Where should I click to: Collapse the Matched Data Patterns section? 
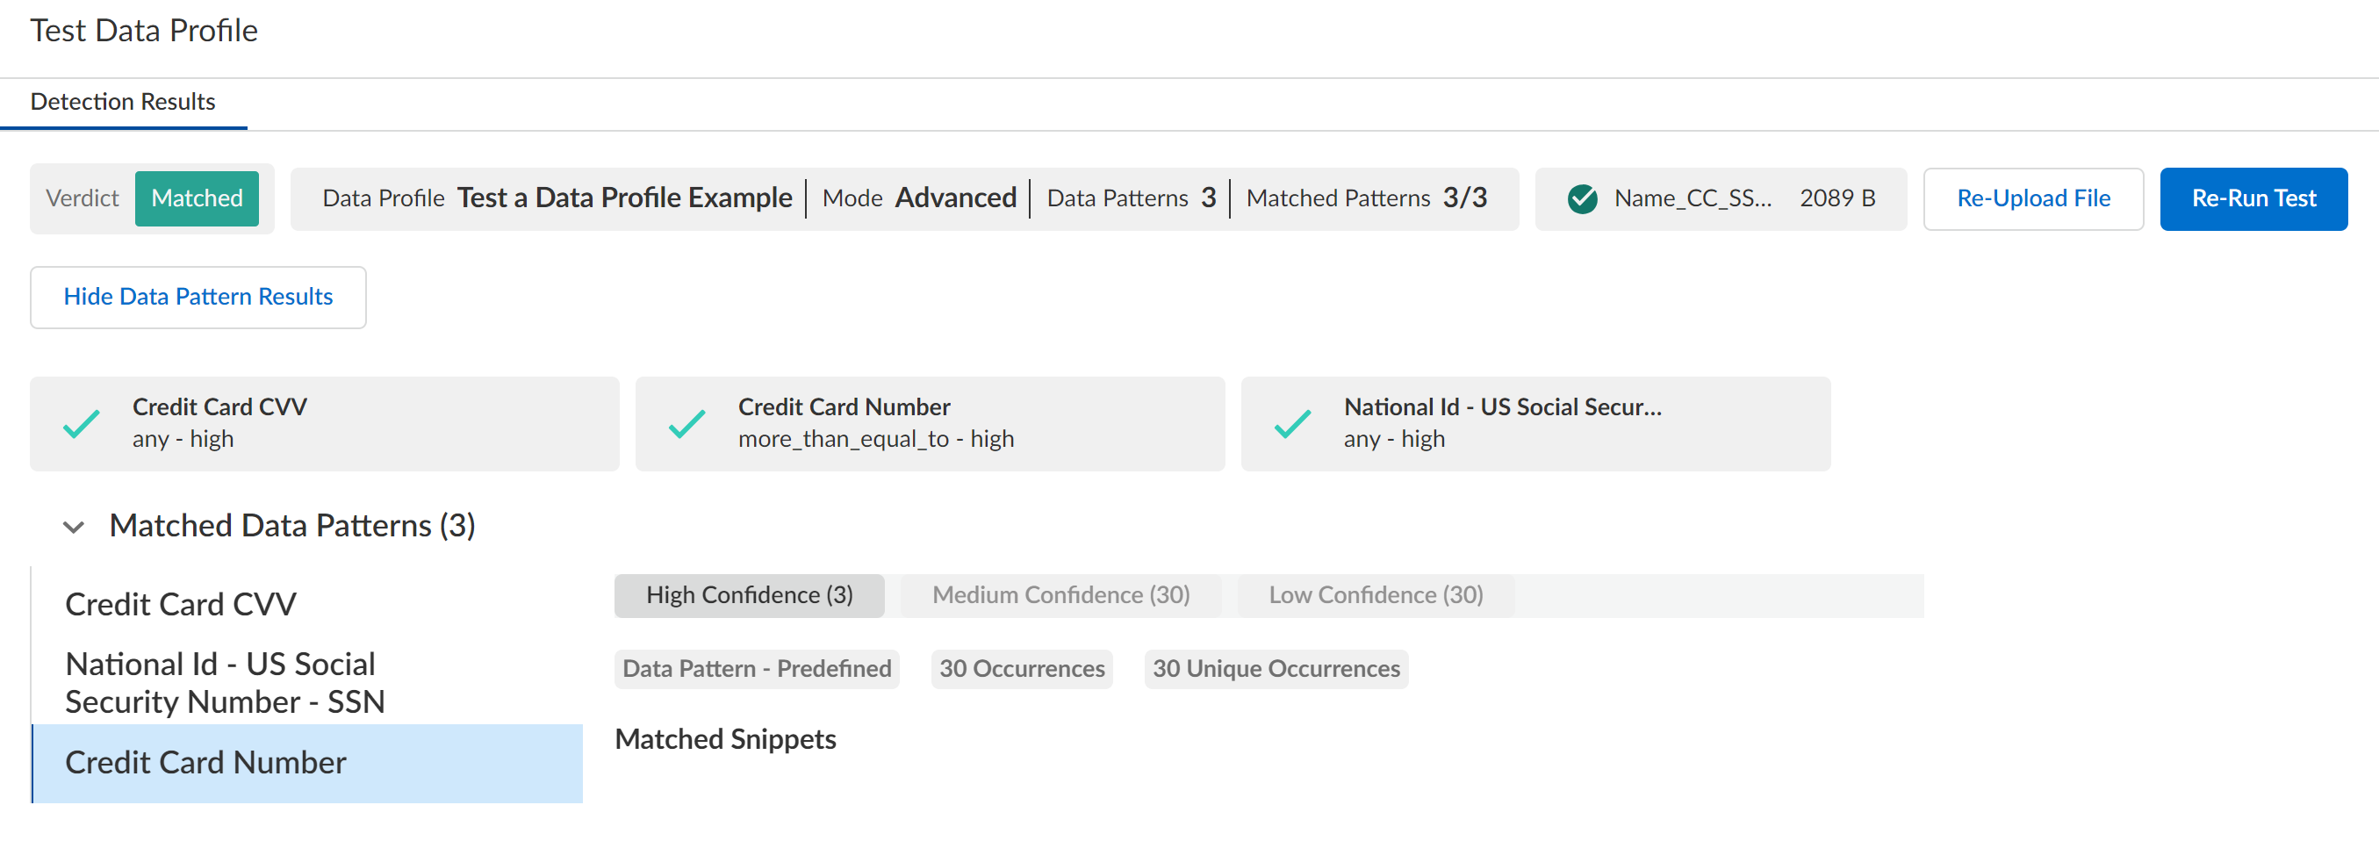[x=74, y=527]
